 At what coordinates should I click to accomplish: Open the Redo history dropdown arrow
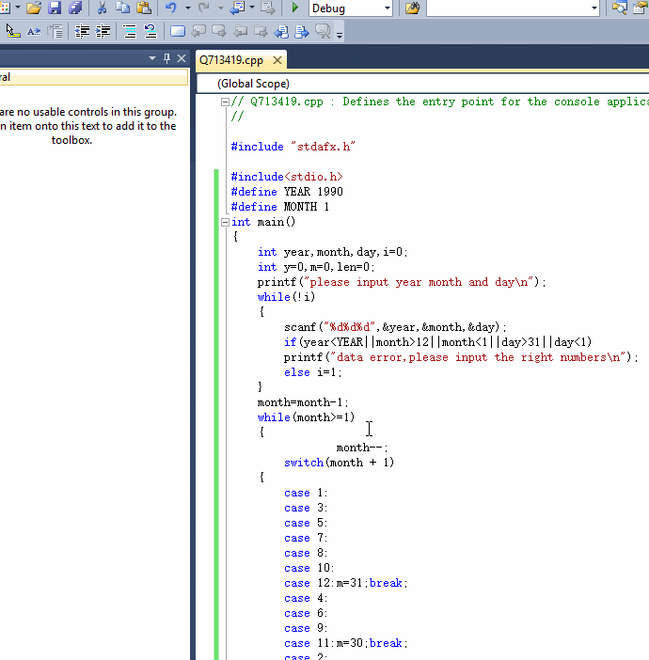[221, 8]
